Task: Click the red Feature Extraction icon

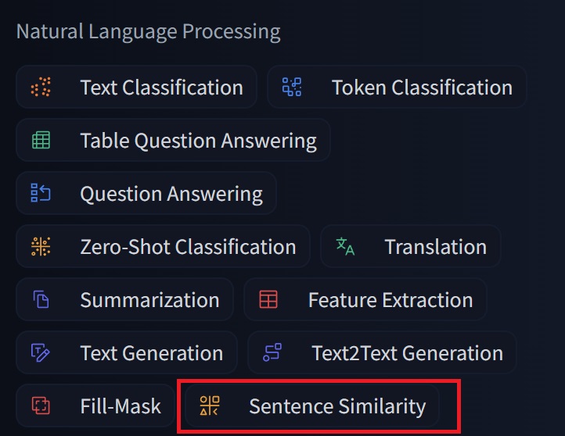Action: tap(268, 300)
